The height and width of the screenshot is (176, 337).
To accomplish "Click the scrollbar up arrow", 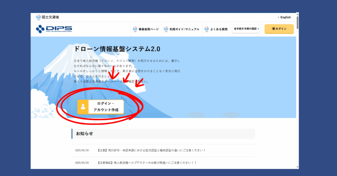I will tap(298, 14).
